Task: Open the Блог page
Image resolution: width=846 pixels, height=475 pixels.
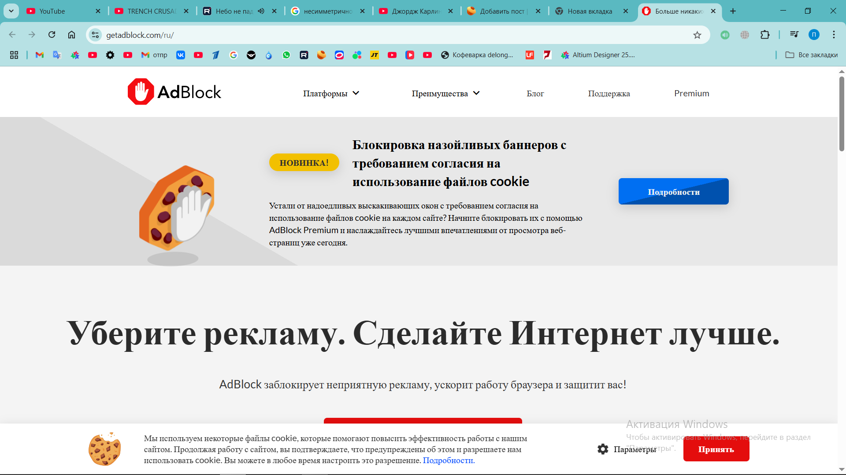Action: 535,93
